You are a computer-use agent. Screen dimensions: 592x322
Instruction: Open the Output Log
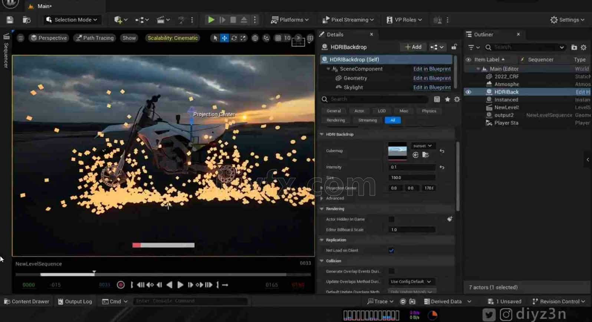(75, 302)
